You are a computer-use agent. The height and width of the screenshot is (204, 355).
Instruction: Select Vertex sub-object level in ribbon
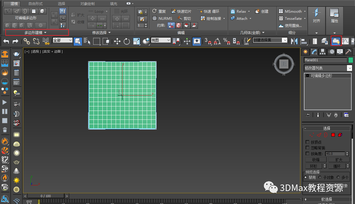click(8, 11)
